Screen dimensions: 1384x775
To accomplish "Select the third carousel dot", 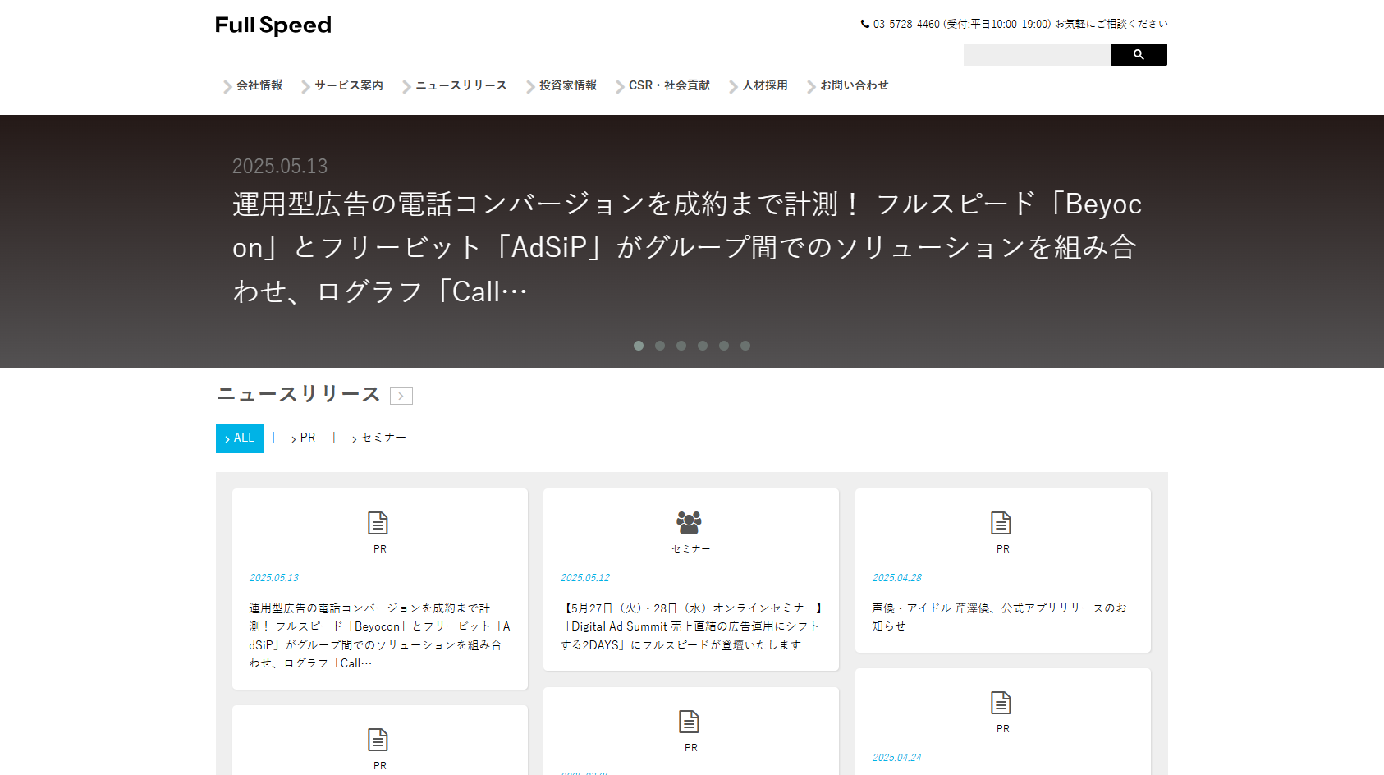I will (x=681, y=346).
